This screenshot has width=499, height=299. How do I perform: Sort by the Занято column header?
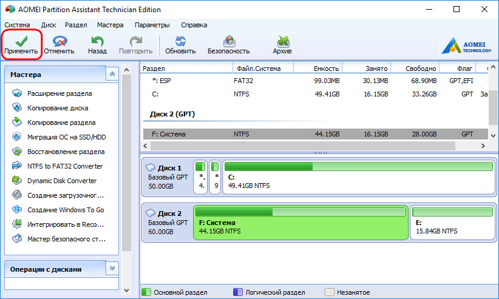coord(366,69)
